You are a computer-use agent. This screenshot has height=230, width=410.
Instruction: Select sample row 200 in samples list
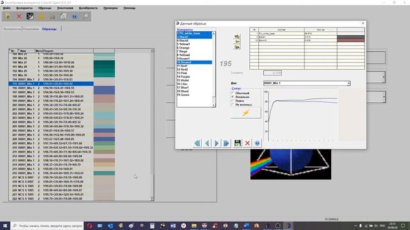click(51, 105)
